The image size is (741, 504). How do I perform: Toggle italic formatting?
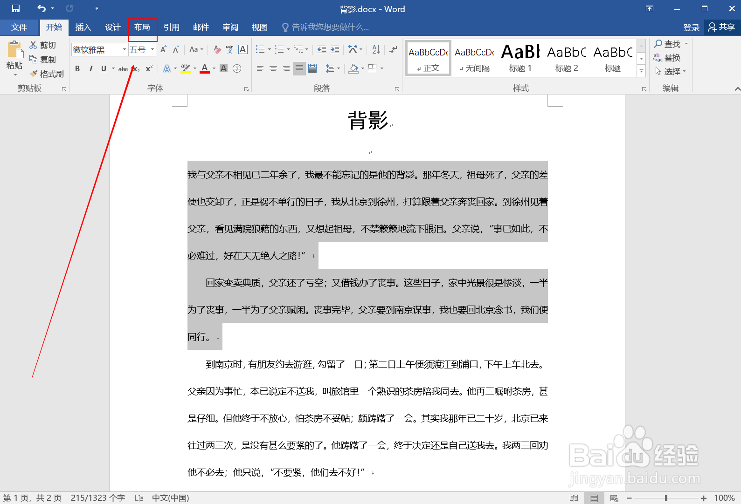(x=90, y=68)
